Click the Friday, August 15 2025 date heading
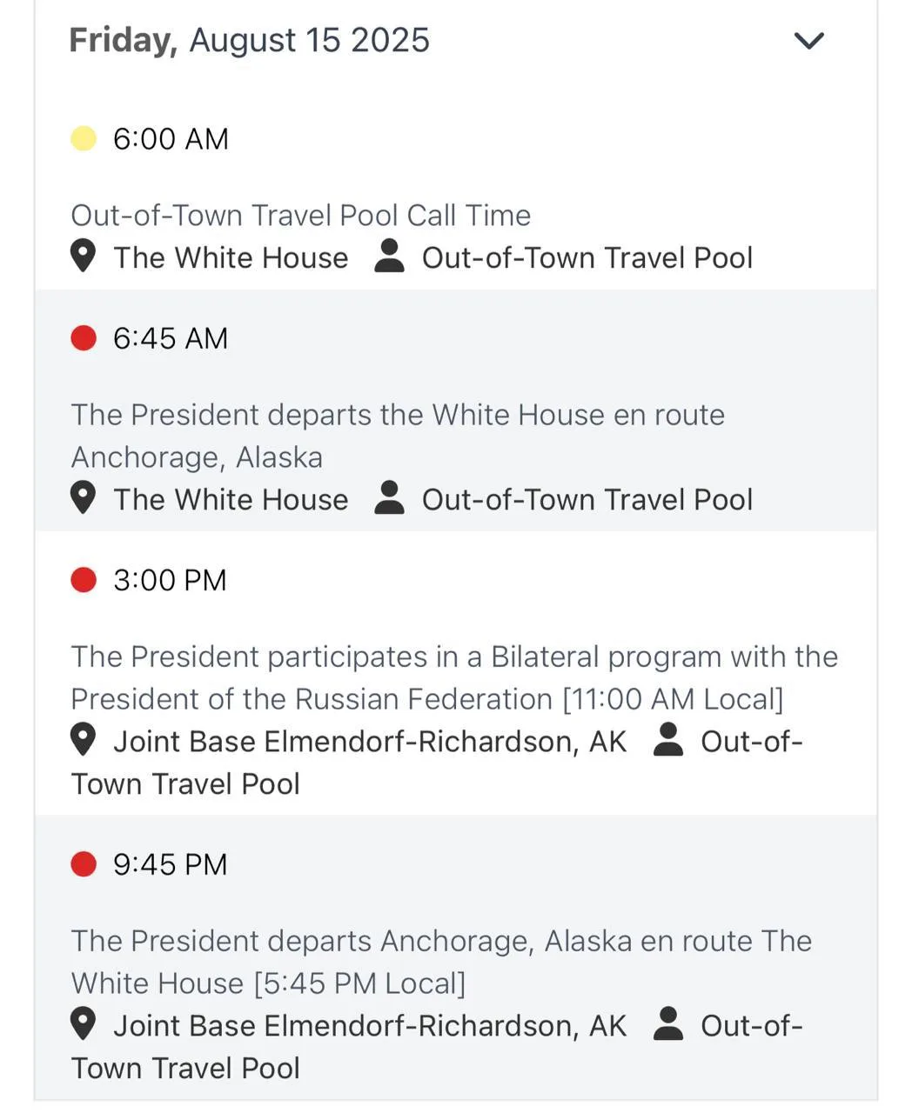912x1113 pixels. click(x=249, y=41)
